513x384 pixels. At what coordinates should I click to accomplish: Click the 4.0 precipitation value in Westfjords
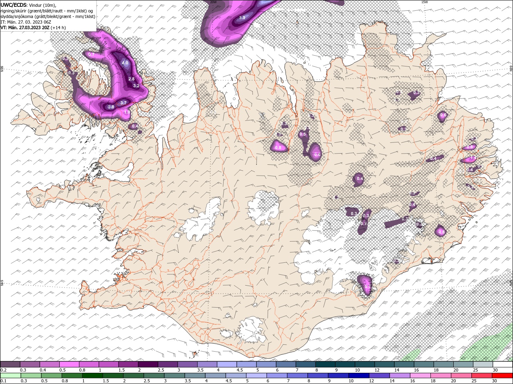click(x=125, y=63)
